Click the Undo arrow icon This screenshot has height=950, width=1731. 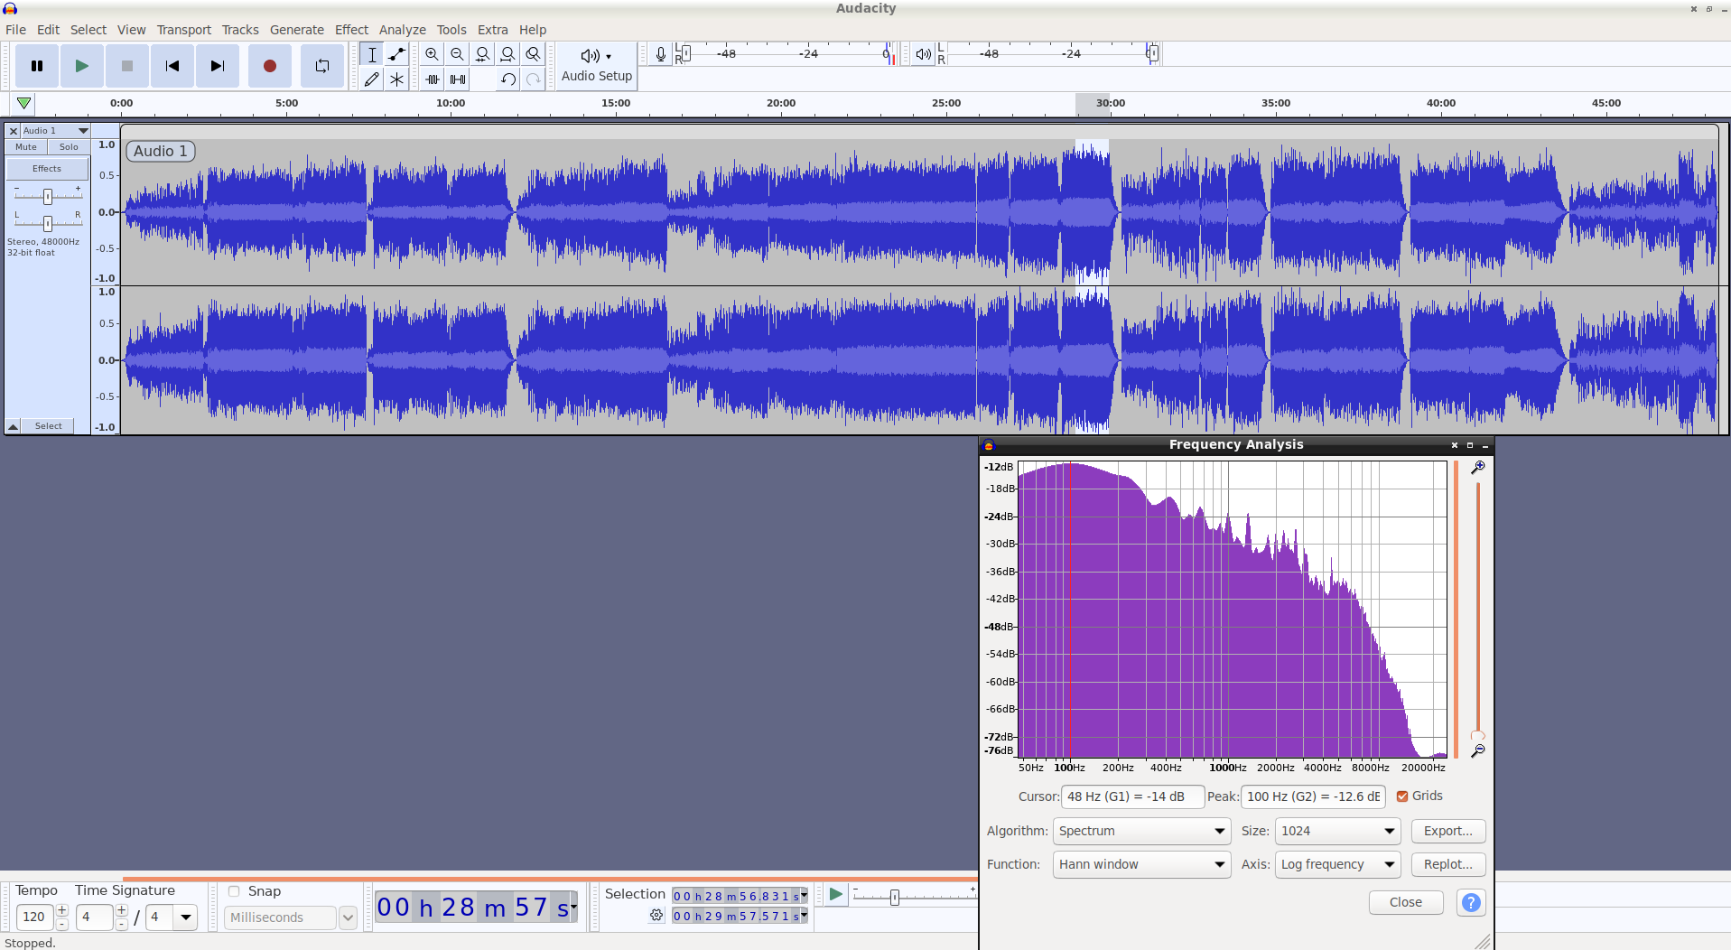[x=508, y=79]
